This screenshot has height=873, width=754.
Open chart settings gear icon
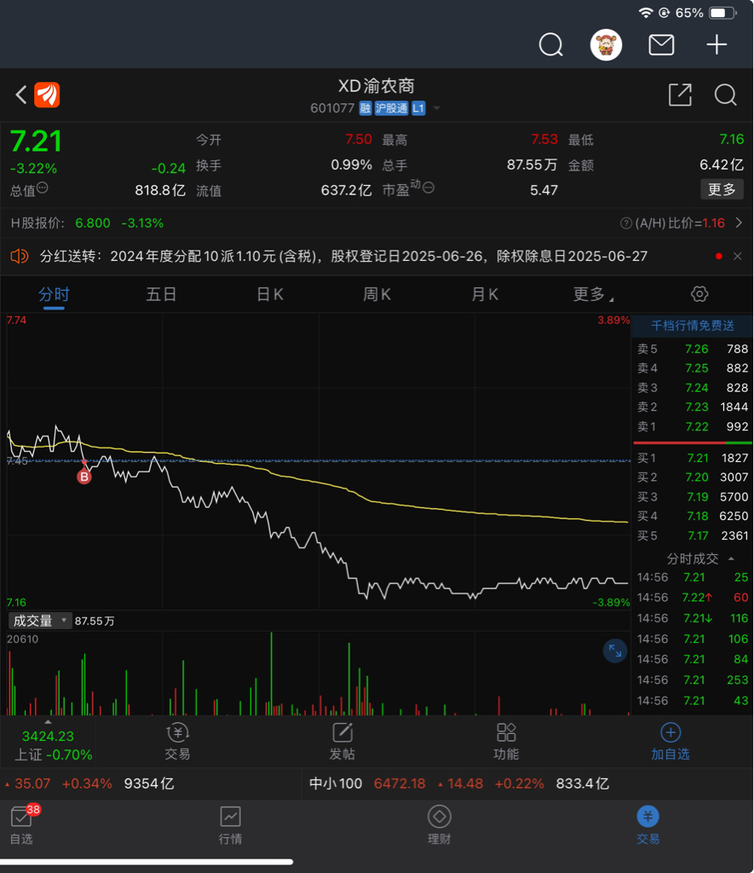(699, 294)
